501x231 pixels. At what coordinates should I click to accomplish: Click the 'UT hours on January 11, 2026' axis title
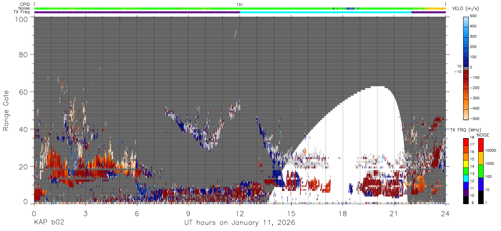click(x=239, y=223)
